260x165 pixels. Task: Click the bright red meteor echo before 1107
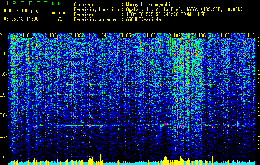click(x=165, y=124)
